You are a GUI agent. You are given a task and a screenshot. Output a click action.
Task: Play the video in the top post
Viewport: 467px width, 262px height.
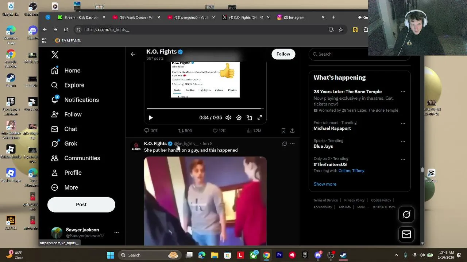coord(151,118)
